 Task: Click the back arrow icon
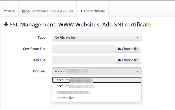[x=5, y=11]
